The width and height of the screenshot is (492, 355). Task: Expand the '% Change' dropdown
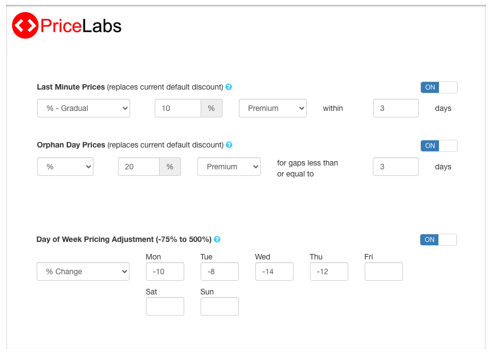click(x=83, y=271)
